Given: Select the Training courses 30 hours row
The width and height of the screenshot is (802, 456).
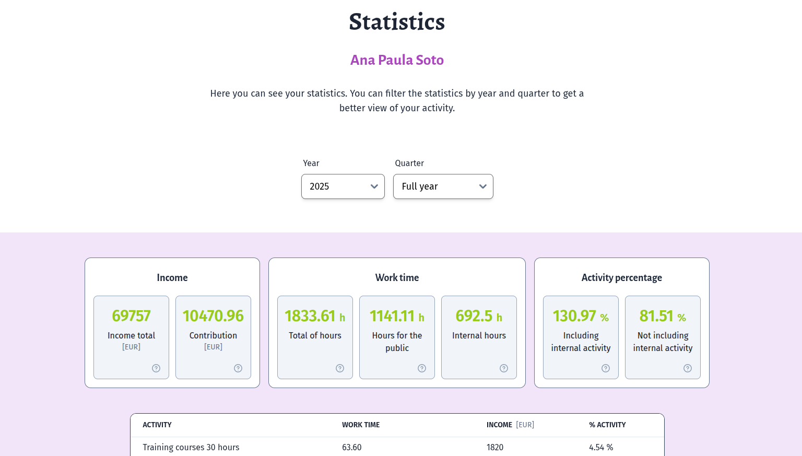Looking at the screenshot, I should tap(191, 447).
